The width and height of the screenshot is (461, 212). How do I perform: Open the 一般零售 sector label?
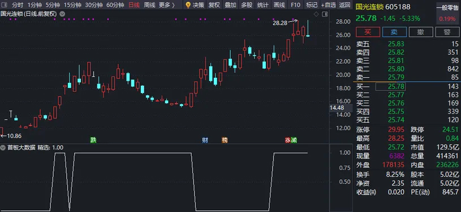pyautogui.click(x=447, y=8)
